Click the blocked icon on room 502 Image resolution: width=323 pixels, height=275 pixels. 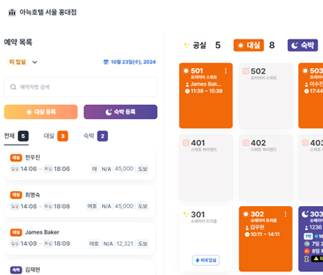click(x=246, y=71)
